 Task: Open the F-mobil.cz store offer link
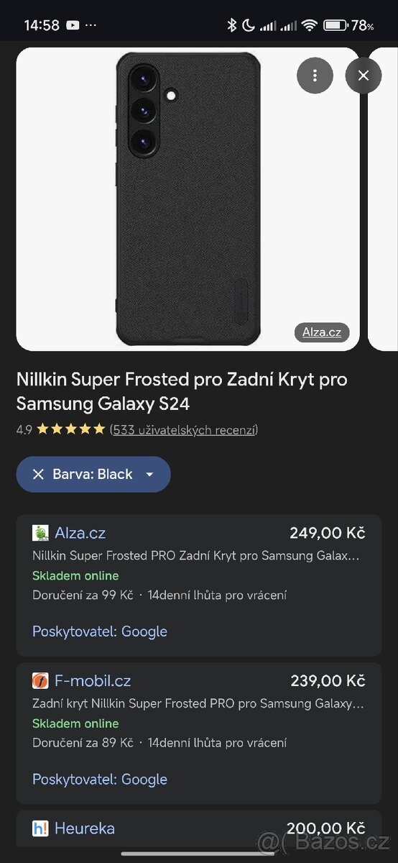tap(93, 680)
